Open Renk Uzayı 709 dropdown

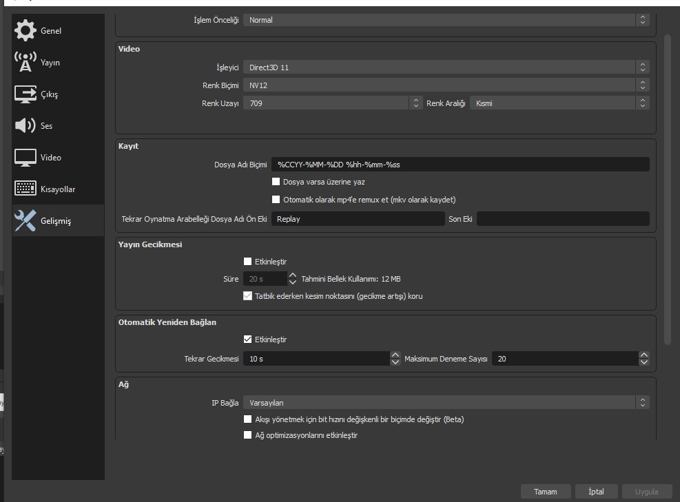click(x=333, y=103)
